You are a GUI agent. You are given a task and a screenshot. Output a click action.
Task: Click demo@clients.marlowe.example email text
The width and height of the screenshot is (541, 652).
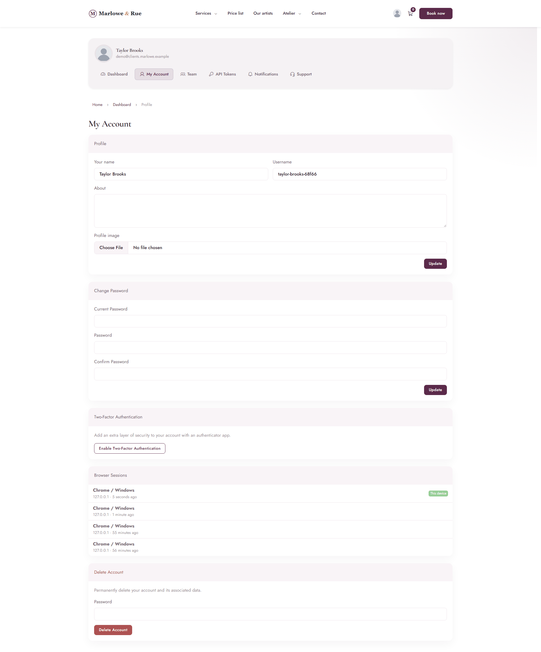[x=142, y=57]
